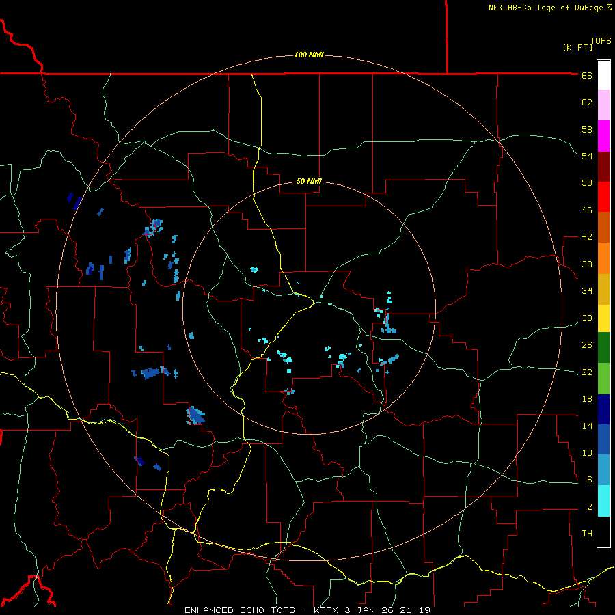Select the light green legend swatch
The width and height of the screenshot is (615, 615).
(x=603, y=379)
